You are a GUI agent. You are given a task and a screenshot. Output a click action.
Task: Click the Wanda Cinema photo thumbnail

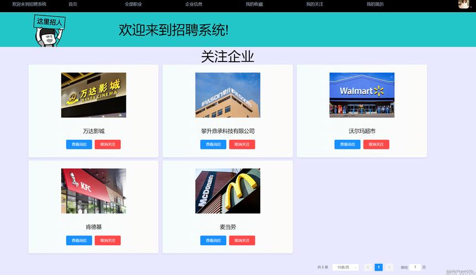[x=94, y=95]
